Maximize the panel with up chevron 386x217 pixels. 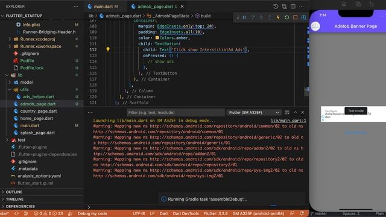click(296, 113)
